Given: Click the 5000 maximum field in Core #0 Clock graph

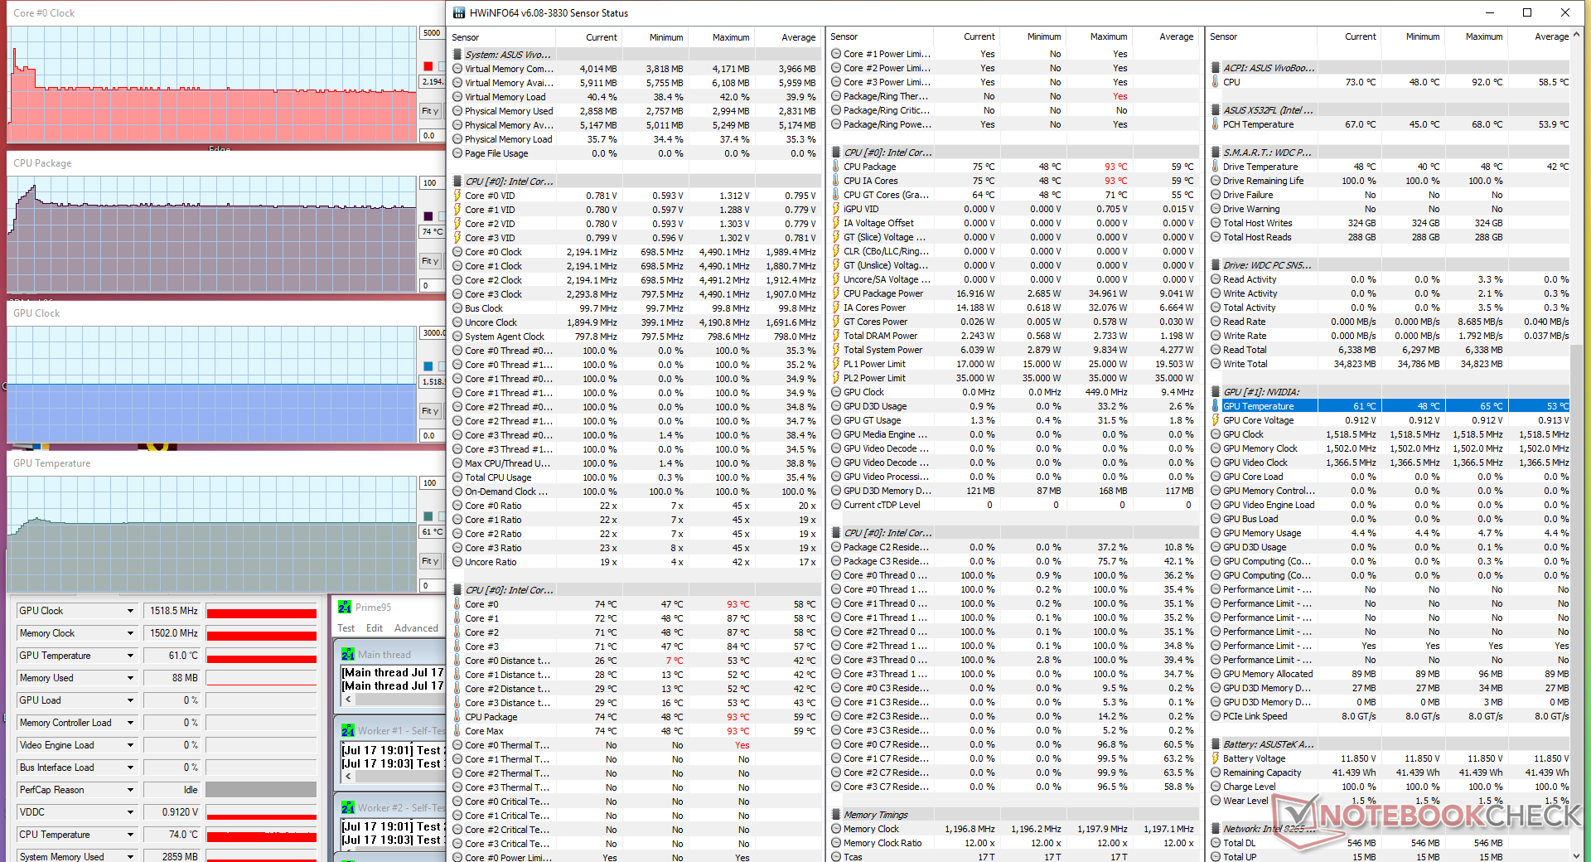Looking at the screenshot, I should click(x=432, y=33).
